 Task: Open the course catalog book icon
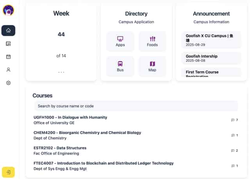8,44
